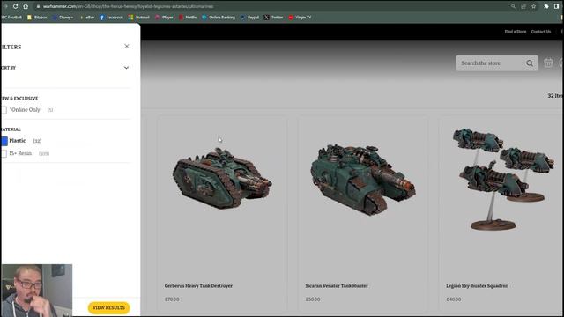Open the Paypal bookmark

[x=250, y=18]
